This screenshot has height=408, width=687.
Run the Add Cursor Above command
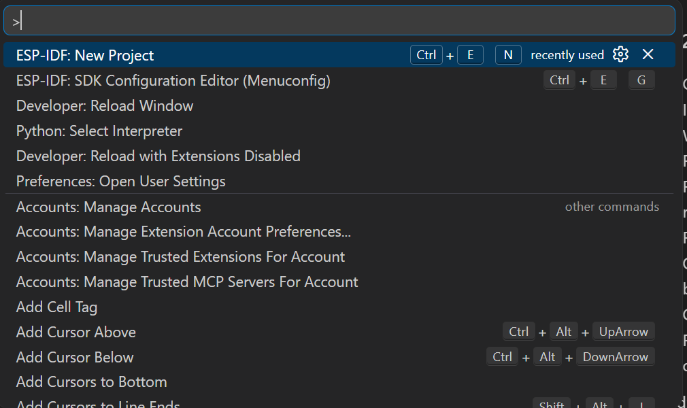[x=339, y=332]
